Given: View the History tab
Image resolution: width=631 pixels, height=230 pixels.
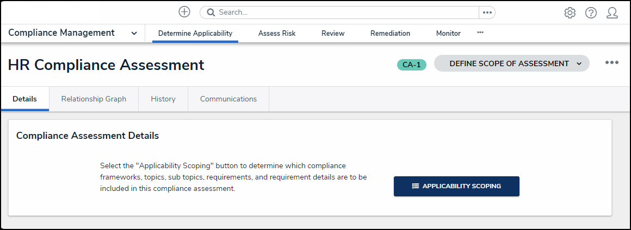Looking at the screenshot, I should point(163,99).
